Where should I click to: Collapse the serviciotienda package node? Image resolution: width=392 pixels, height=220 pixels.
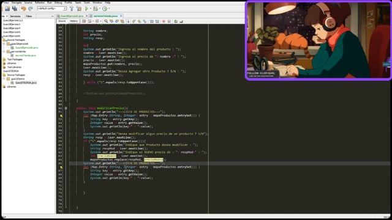click(x=4, y=51)
